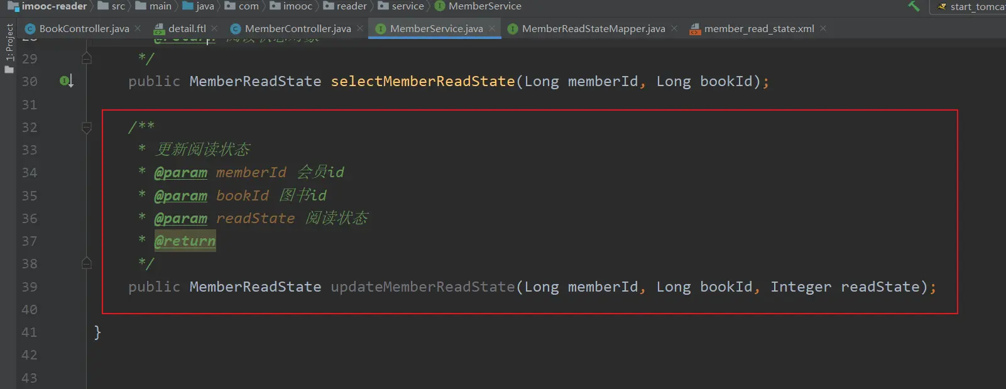Image resolution: width=1006 pixels, height=389 pixels.
Task: Click the MemberService breadcrumb item
Action: point(478,6)
